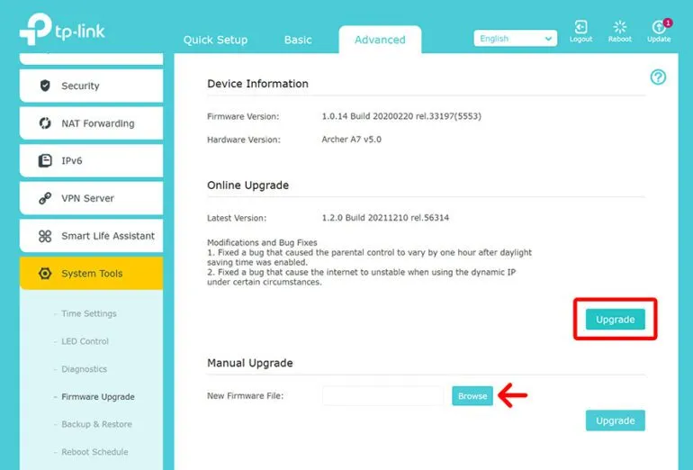Click the Manual Upgrade heading
Screen dimensions: 693x470
point(249,363)
